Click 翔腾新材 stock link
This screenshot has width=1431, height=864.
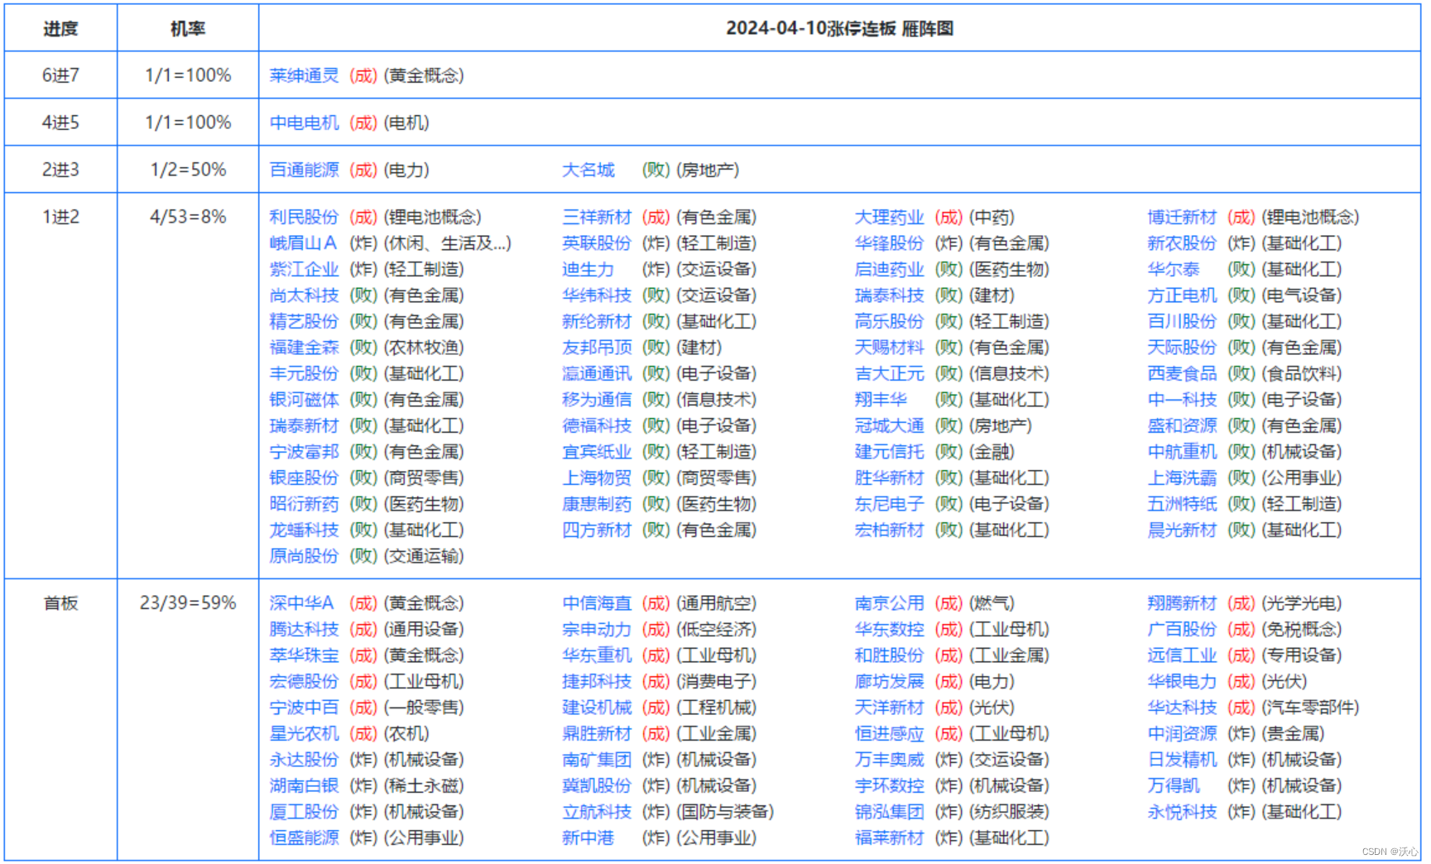pos(1182,603)
